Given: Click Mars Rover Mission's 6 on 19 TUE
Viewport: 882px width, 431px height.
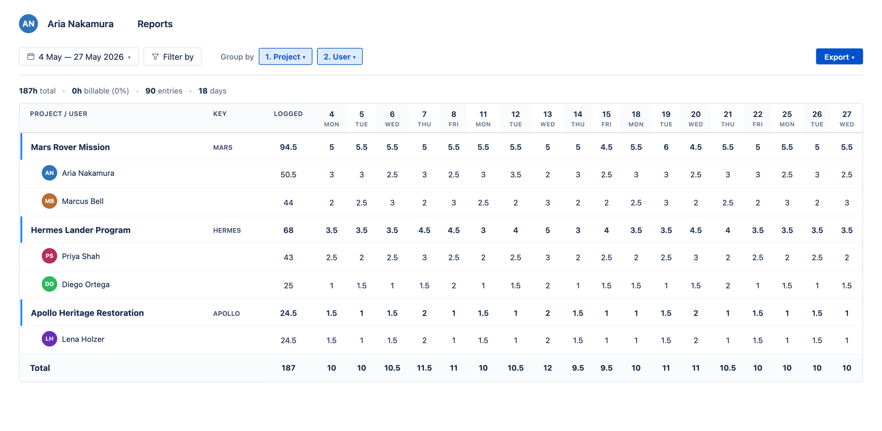Looking at the screenshot, I should point(666,147).
